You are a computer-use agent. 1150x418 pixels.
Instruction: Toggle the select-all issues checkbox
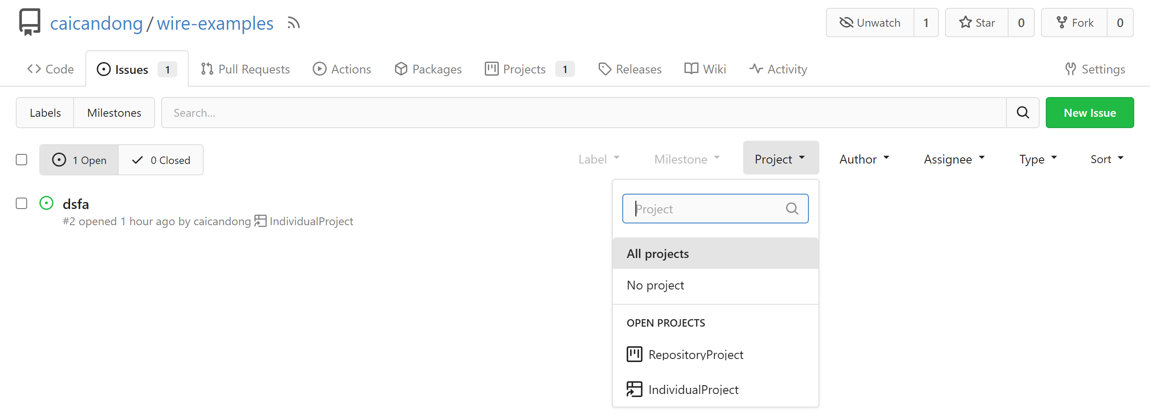point(21,160)
